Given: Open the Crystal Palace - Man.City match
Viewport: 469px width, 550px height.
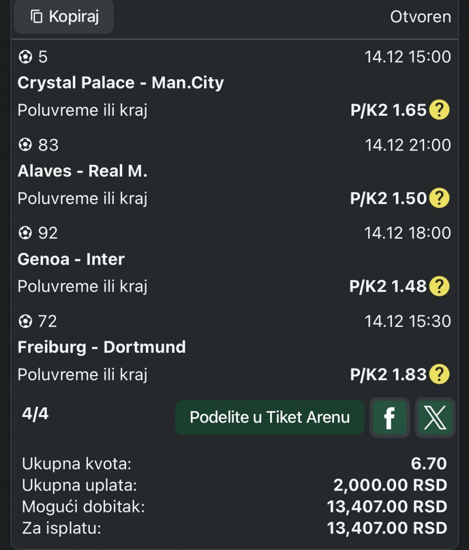Looking at the screenshot, I should pos(121,83).
